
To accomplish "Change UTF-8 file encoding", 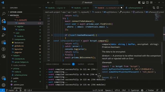I will pyautogui.click(x=117, y=90).
